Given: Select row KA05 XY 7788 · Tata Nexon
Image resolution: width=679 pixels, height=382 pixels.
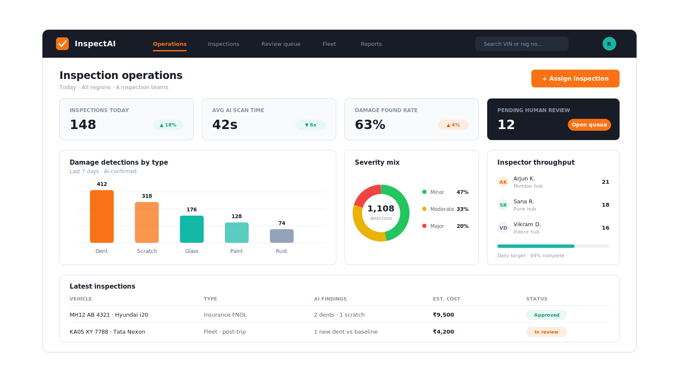Looking at the screenshot, I should click(x=339, y=331).
